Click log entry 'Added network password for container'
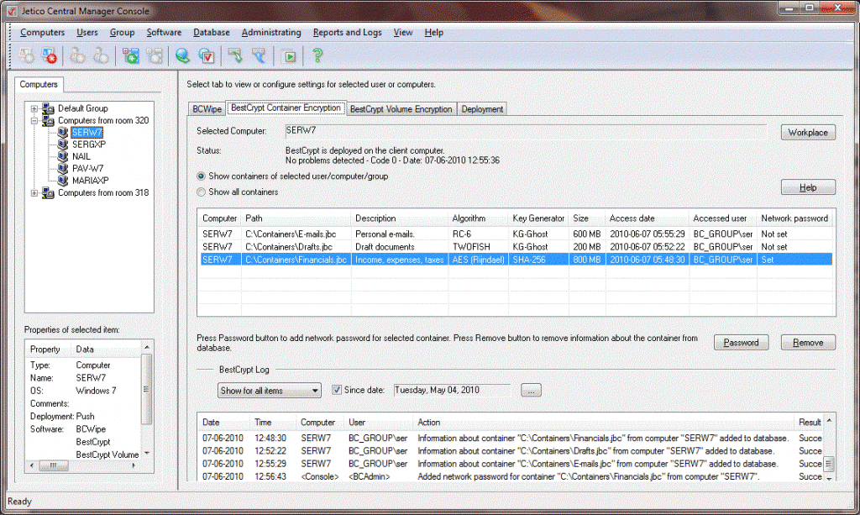 click(511, 476)
